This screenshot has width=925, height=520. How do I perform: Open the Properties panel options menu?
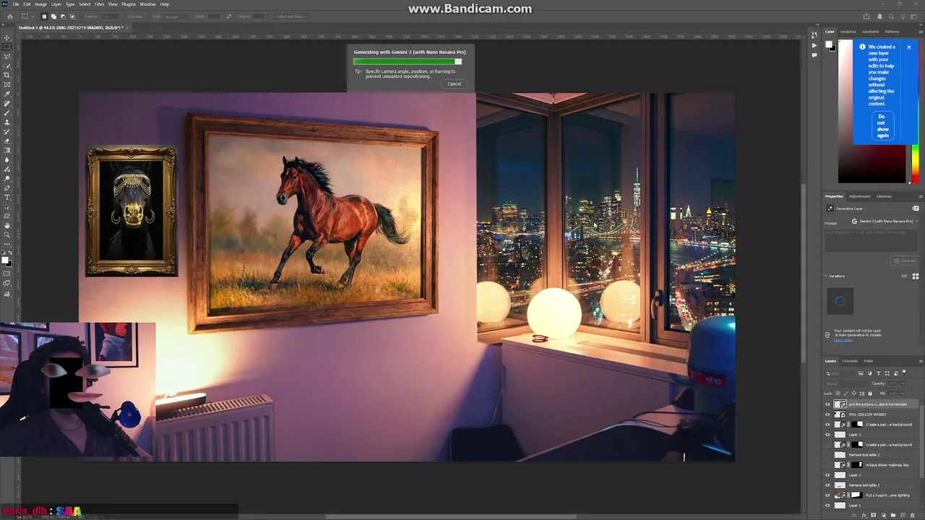pos(921,196)
